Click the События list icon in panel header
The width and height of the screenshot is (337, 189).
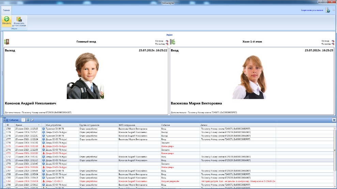tap(6, 120)
